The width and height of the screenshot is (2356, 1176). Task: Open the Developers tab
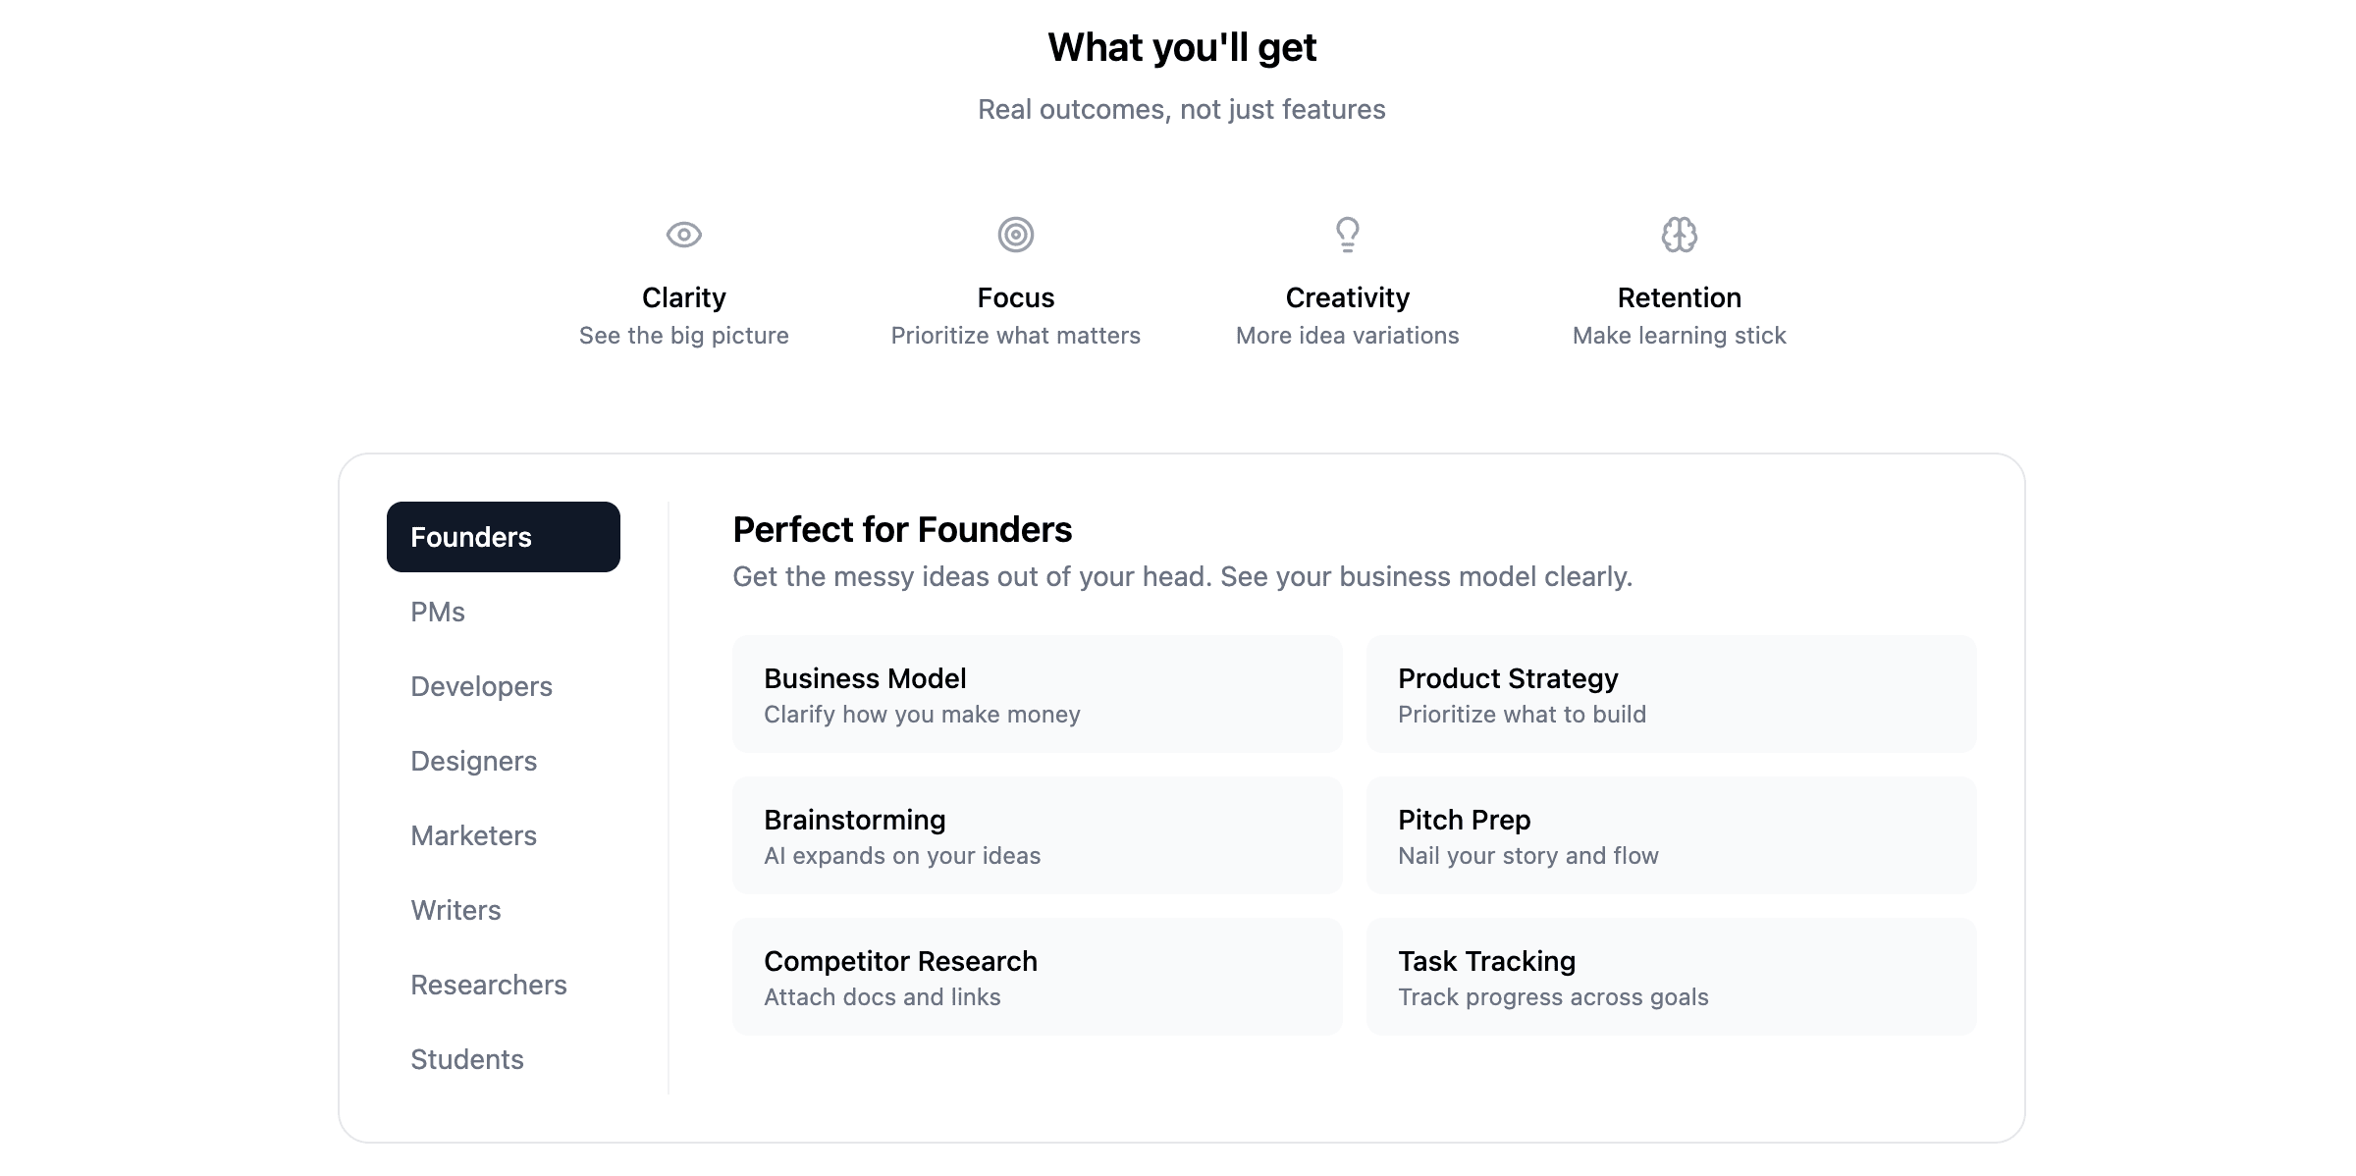[481, 686]
